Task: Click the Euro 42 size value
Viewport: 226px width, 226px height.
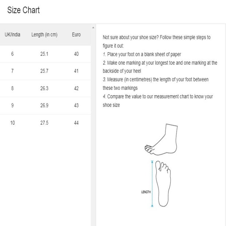Action: tap(76, 88)
